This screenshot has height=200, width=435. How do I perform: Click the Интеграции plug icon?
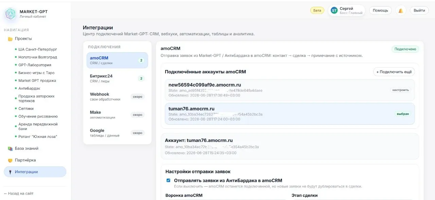(x=10, y=172)
